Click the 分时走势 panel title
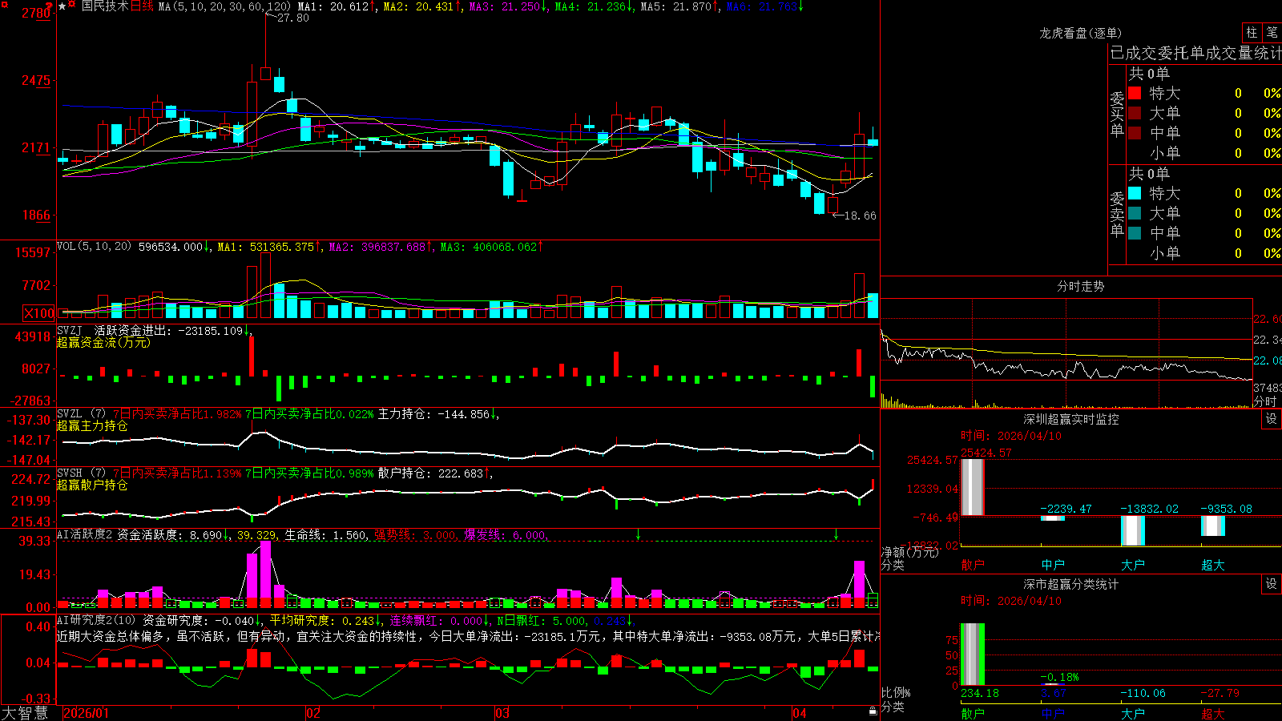 pos(1080,286)
